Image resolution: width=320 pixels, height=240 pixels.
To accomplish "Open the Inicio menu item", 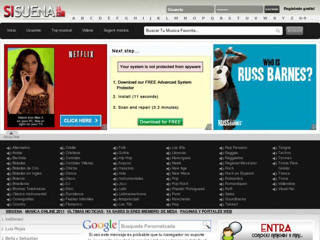I will pos(11,30).
